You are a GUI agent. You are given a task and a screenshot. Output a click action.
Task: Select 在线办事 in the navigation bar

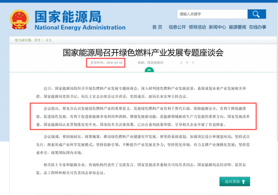click(257, 27)
